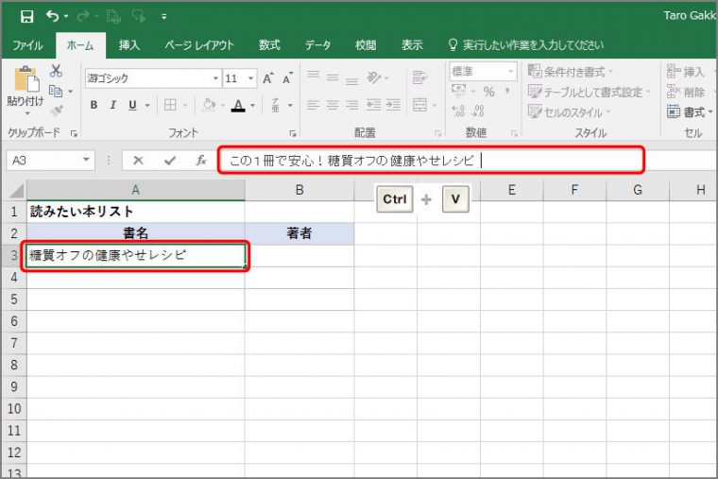
Task: Increase font size with large A icon
Action: 269,78
